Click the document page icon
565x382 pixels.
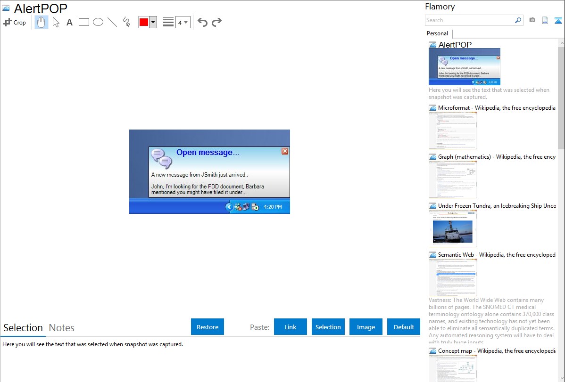545,20
